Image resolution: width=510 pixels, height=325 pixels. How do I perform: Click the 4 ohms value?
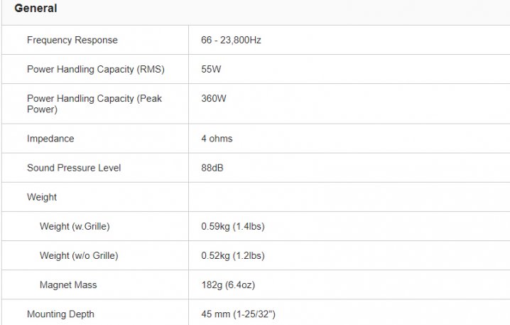(217, 139)
